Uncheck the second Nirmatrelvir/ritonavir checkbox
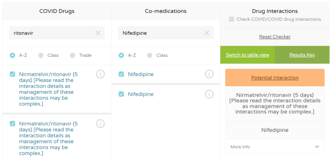This screenshot has width=330, height=164. pyautogui.click(x=13, y=124)
